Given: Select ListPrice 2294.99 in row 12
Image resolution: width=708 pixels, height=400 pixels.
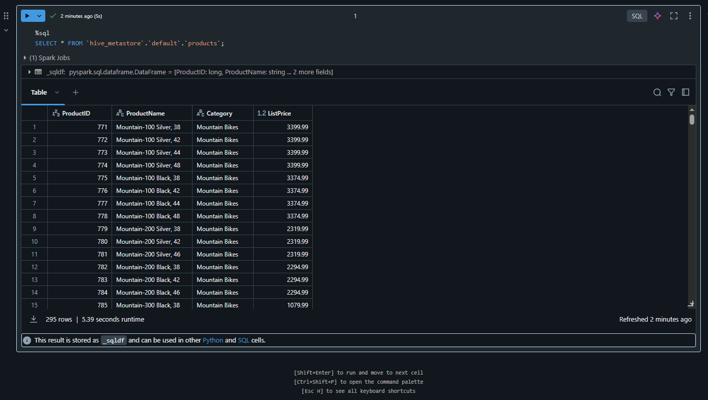Looking at the screenshot, I should [283, 267].
